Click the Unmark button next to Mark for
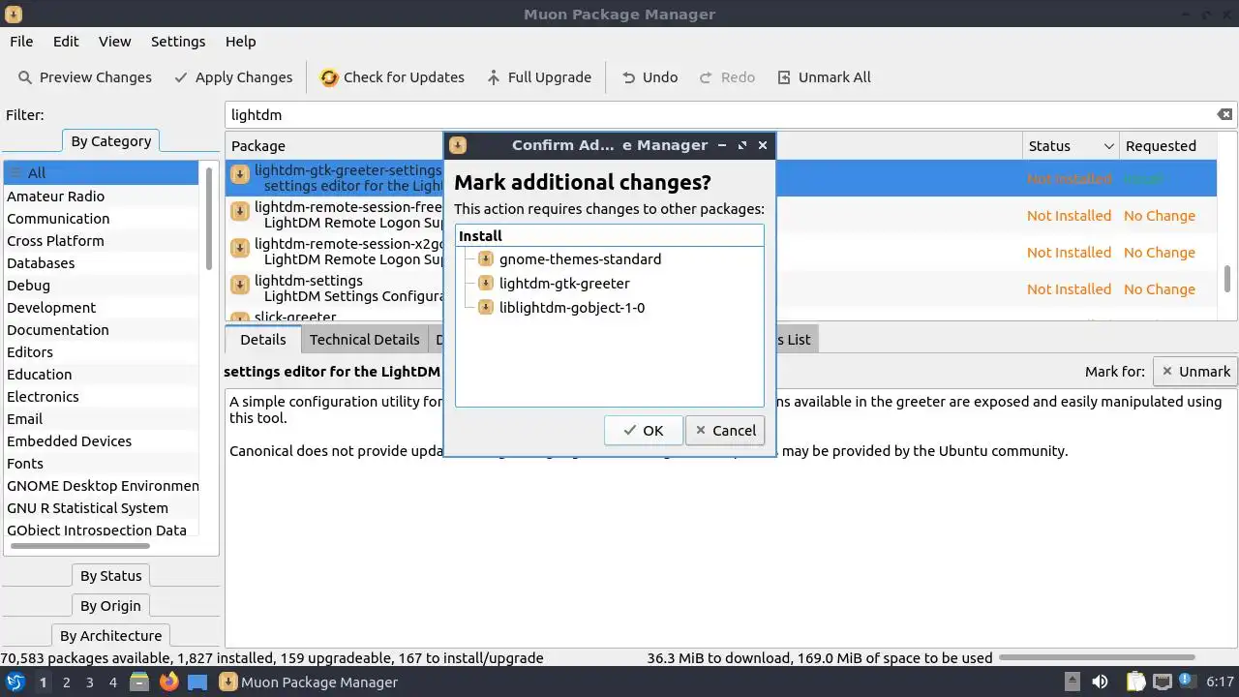This screenshot has height=697, width=1239. pyautogui.click(x=1195, y=372)
